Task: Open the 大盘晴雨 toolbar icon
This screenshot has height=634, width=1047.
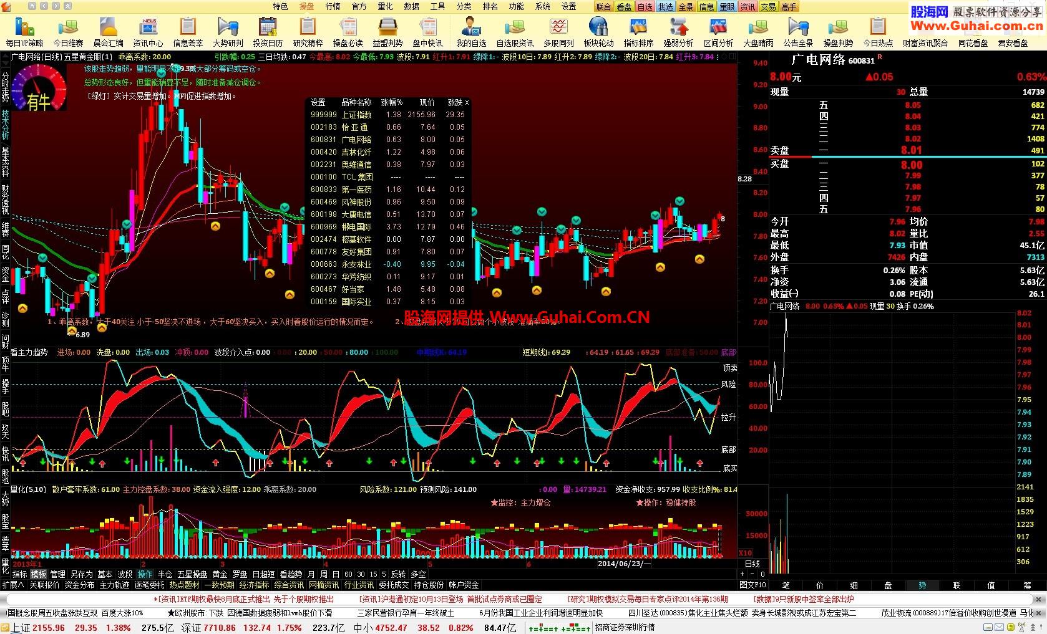Action: pyautogui.click(x=758, y=32)
